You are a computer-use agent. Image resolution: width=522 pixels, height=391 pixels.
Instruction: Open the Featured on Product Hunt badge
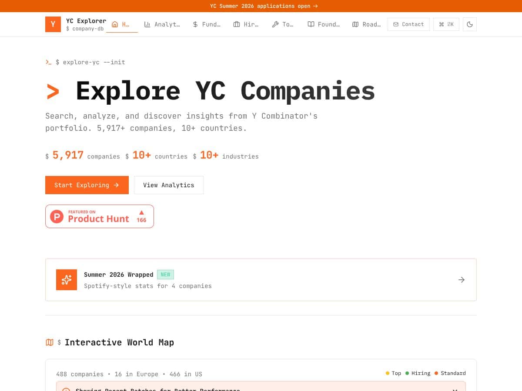pos(100,216)
